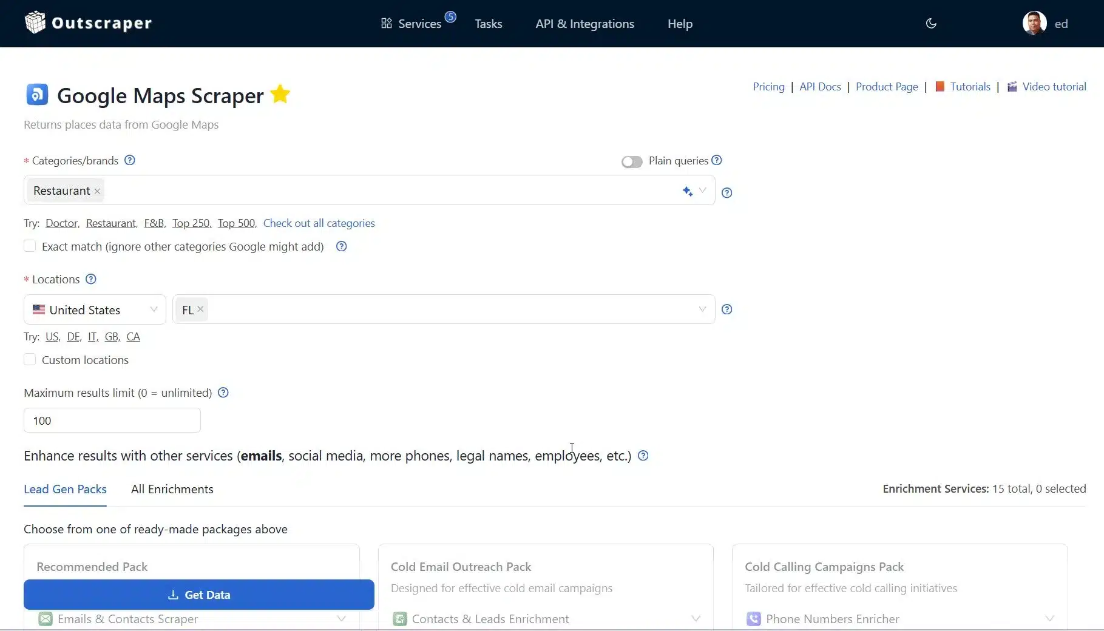This screenshot has width=1104, height=631.
Task: Toggle dark mode moon icon
Action: 931,24
